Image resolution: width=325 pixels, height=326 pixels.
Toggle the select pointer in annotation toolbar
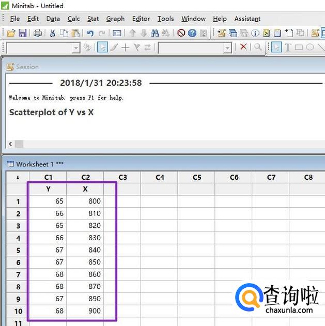[x=276, y=47]
